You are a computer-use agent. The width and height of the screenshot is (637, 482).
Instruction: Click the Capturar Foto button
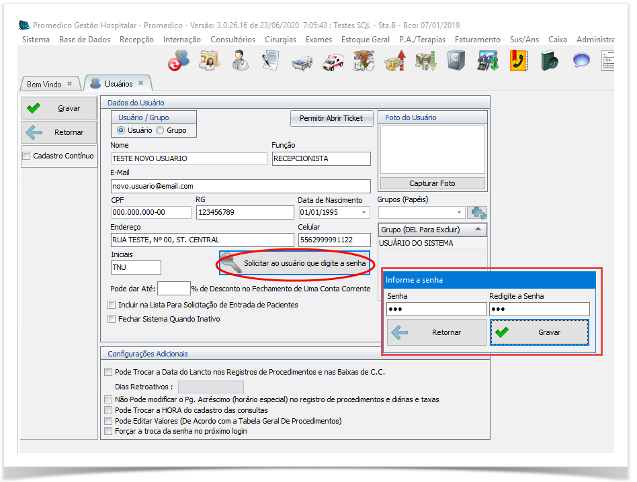point(432,183)
